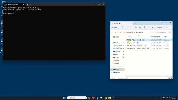
Task: Open the See more ellipsis menu in File Explorer
Action: (167, 27)
